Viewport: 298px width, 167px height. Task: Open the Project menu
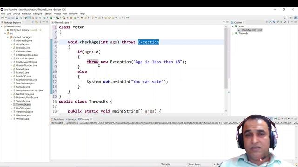point(57,14)
